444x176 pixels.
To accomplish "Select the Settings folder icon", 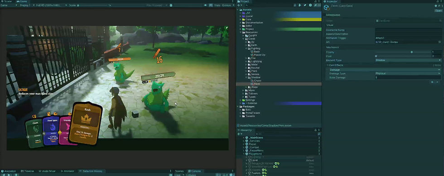I will coord(244,100).
